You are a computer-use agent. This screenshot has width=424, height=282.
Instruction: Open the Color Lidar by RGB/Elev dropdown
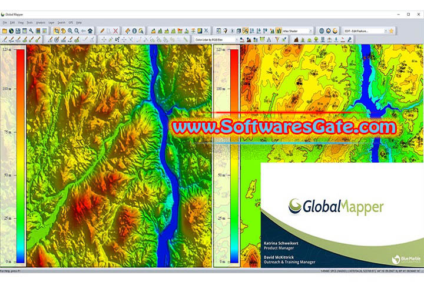tap(216, 40)
